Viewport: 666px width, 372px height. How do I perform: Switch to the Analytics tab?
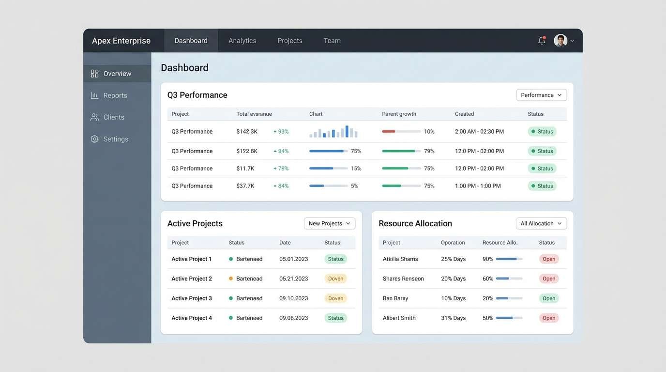tap(242, 39)
